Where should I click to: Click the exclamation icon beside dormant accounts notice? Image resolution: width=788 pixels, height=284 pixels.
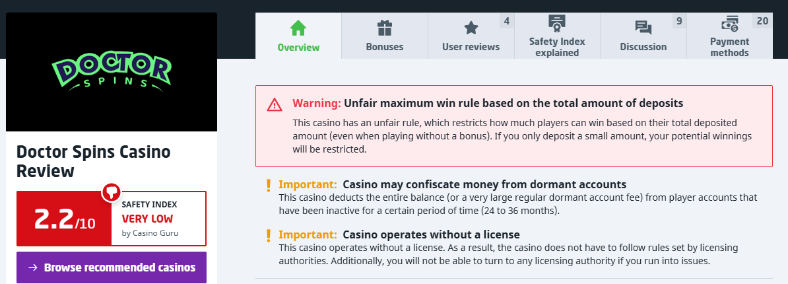269,185
